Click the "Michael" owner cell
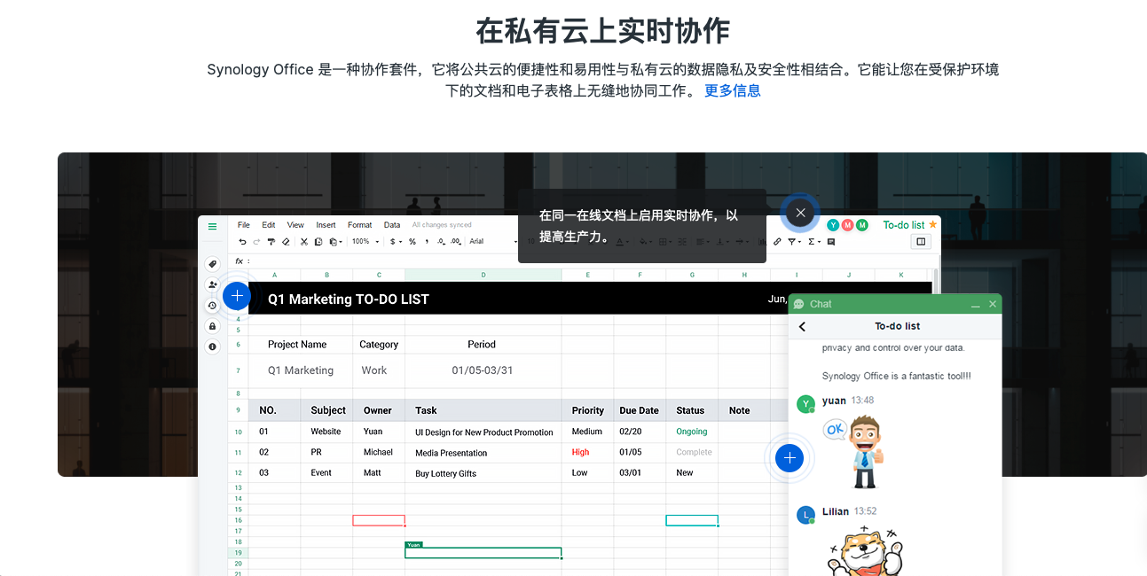The height and width of the screenshot is (576, 1147). [379, 453]
